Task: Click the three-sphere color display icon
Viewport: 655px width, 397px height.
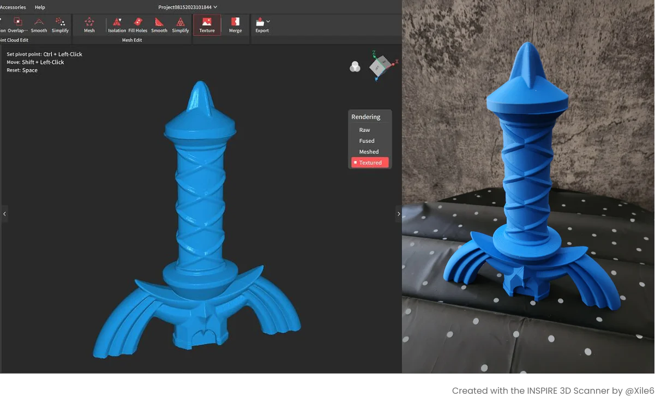Action: 355,67
